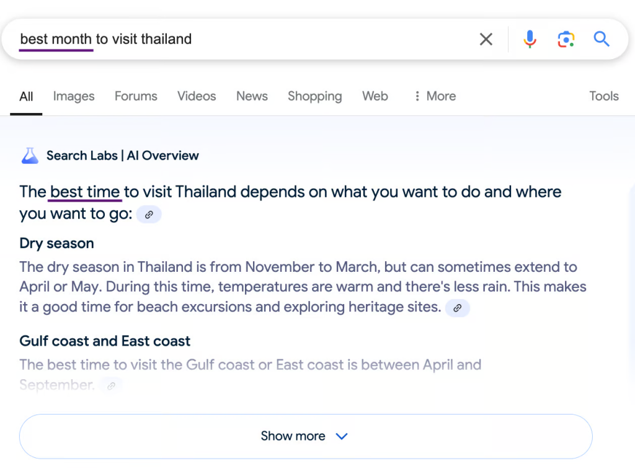Click the blue magnifier search icon
The width and height of the screenshot is (635, 471).
pyautogui.click(x=602, y=40)
